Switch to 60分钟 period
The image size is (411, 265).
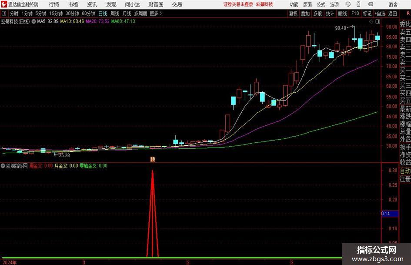88,13
